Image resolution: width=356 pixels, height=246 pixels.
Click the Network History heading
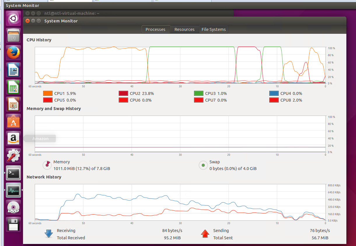tap(44, 177)
